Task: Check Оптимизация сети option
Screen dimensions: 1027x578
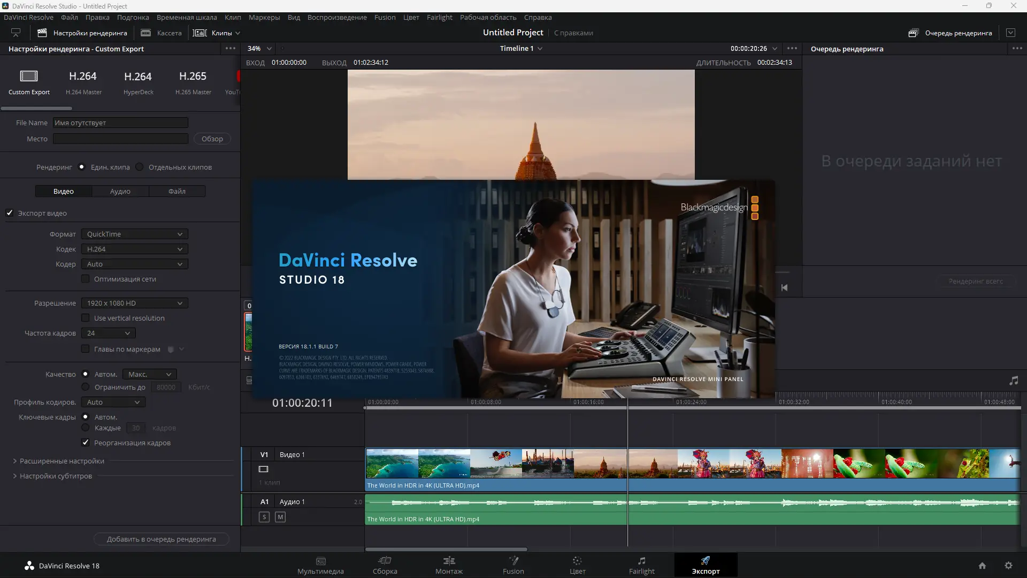Action: tap(86, 278)
